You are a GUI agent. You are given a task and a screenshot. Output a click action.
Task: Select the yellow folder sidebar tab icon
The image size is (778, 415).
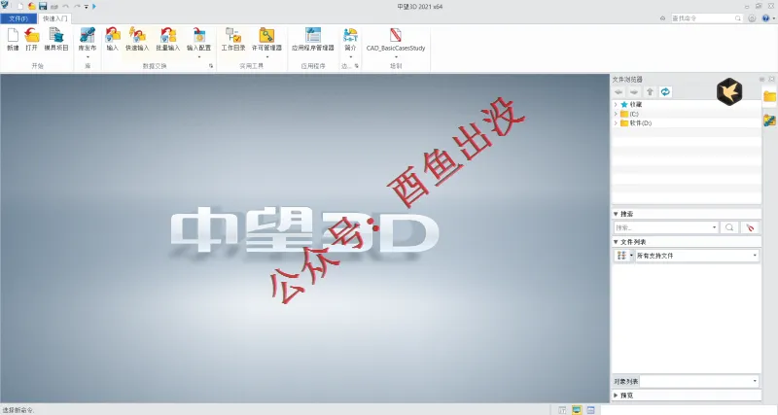769,96
